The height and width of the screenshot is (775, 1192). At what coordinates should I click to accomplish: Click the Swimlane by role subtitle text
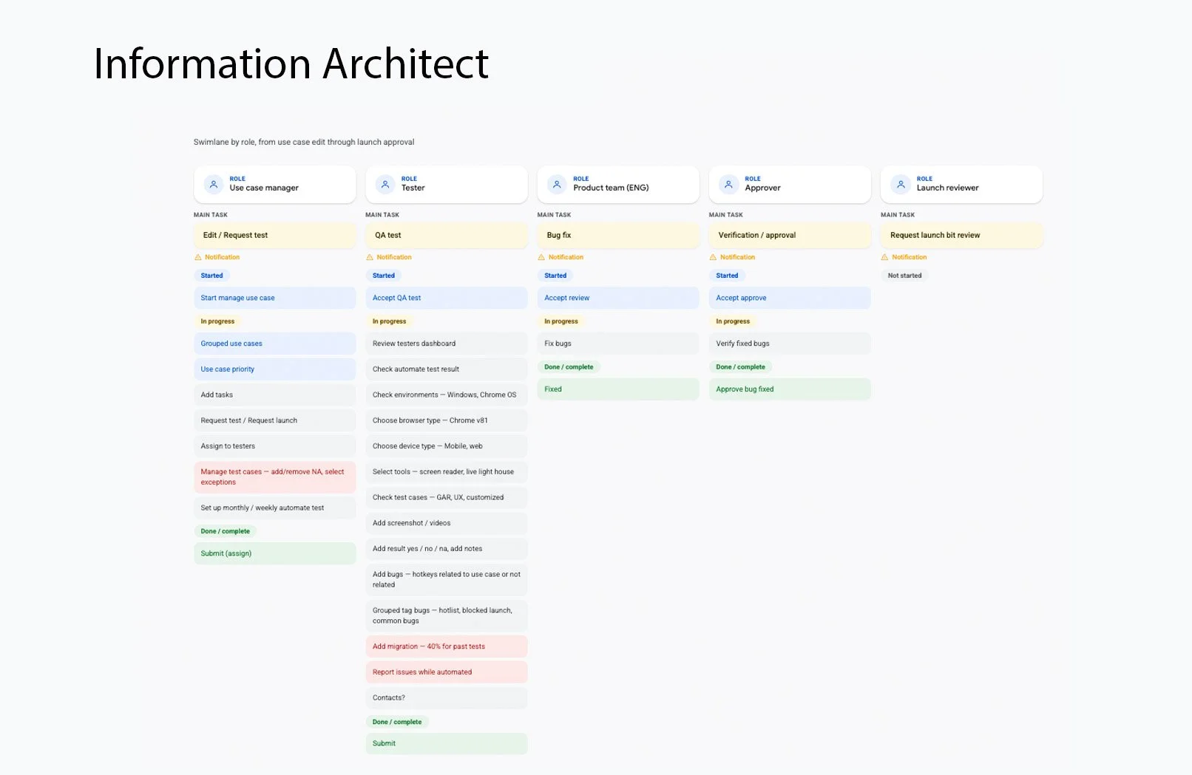point(304,142)
